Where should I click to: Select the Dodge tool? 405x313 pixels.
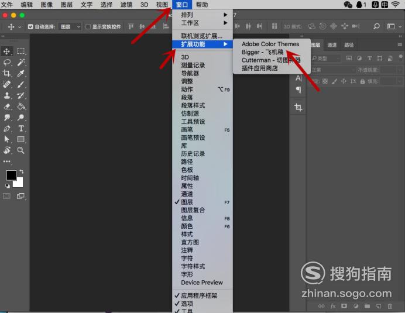point(21,118)
